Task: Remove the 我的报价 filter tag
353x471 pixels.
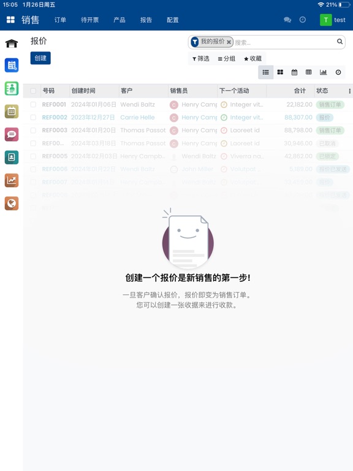Action: [x=229, y=42]
